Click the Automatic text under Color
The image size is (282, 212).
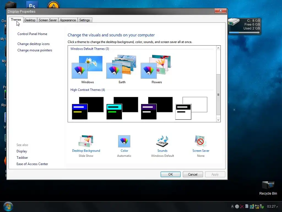point(124,156)
